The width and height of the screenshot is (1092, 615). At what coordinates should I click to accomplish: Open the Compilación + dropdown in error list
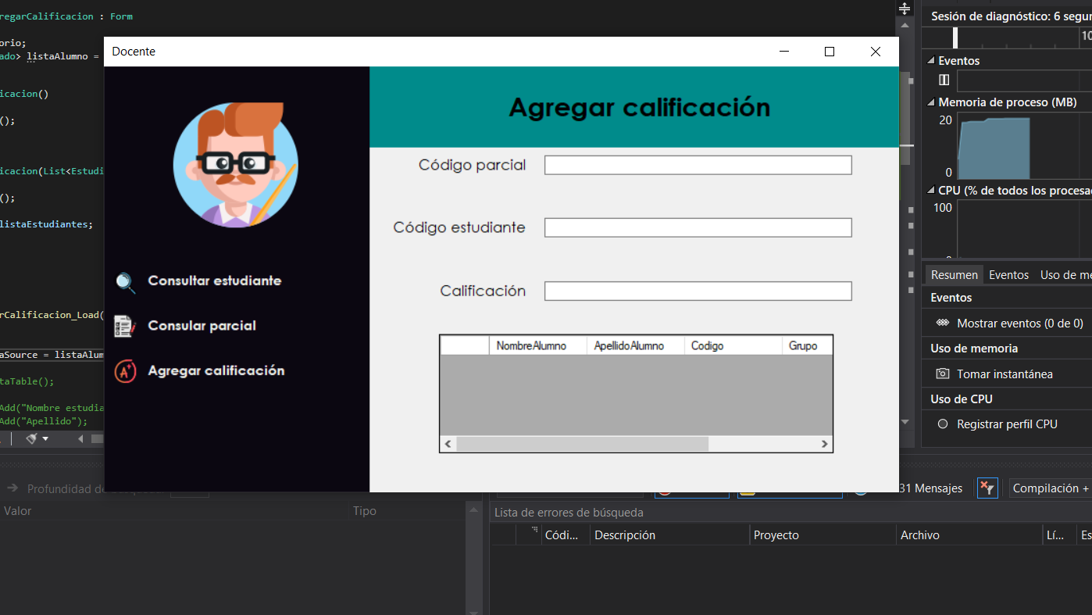1050,488
